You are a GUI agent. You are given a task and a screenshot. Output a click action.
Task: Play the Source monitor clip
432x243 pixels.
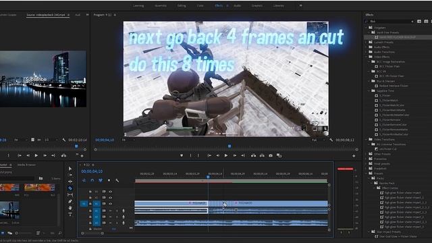36,155
